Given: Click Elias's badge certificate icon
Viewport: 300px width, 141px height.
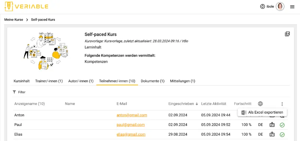Looking at the screenshot, I should pos(272,134).
